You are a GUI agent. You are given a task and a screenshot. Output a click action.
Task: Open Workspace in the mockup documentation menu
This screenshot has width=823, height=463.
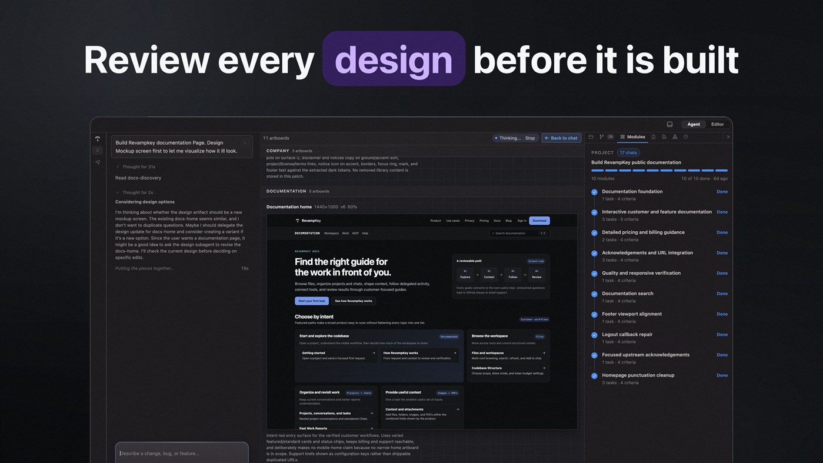(x=331, y=234)
